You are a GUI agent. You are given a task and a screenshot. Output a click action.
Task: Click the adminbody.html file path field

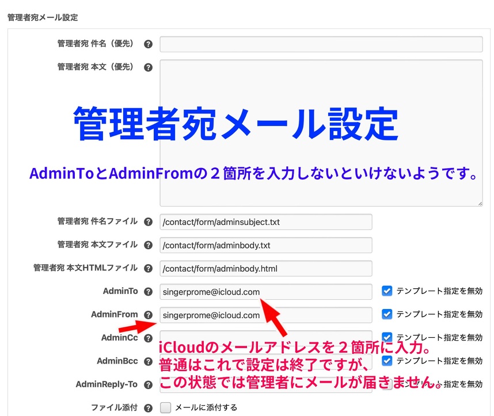point(265,269)
